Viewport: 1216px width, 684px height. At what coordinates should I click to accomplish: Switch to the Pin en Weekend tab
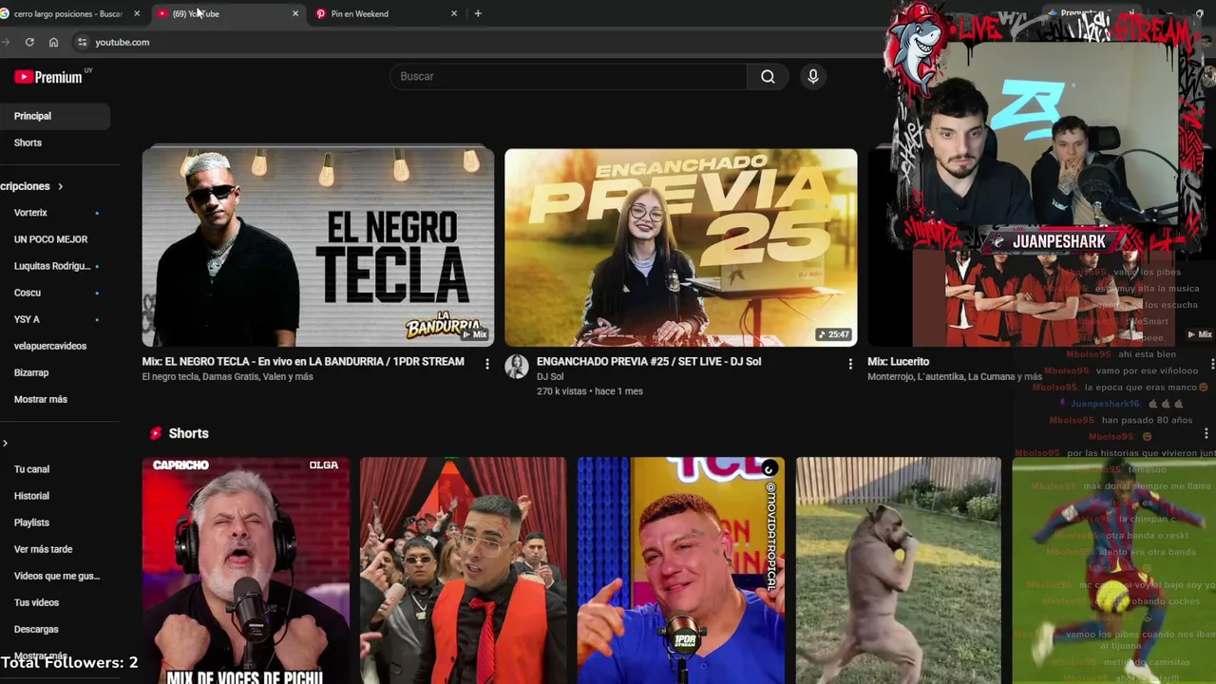tap(387, 13)
